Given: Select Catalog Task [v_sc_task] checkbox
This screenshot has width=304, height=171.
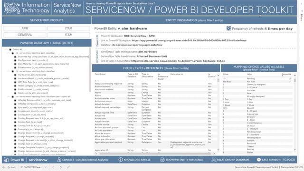Looking at the screenshot, I should [x=15, y=122].
